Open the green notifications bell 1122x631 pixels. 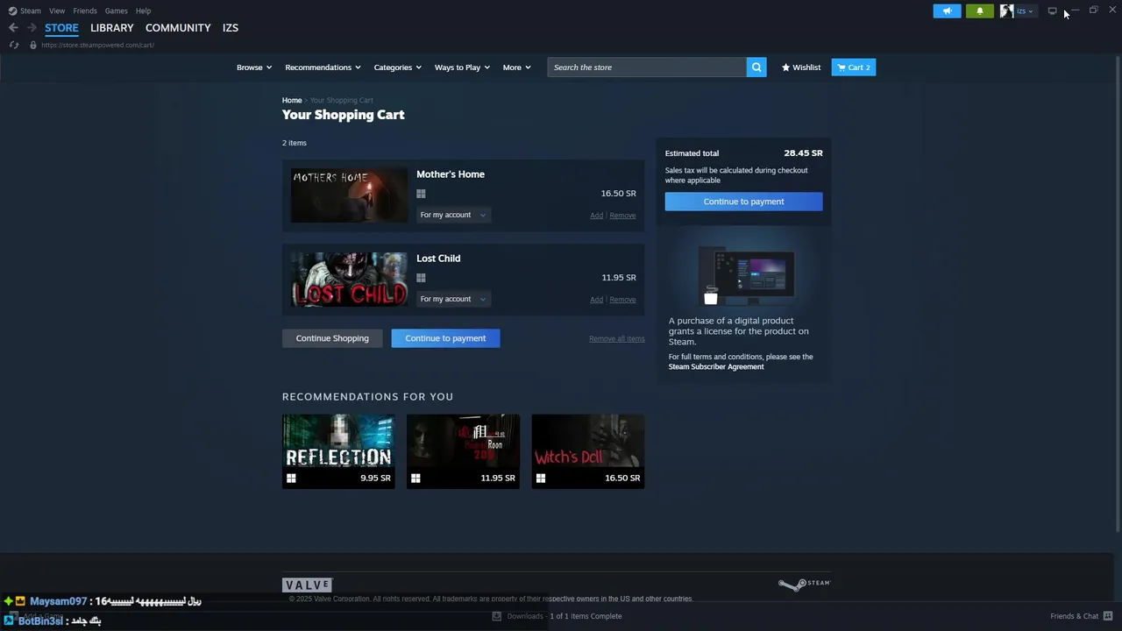pos(980,11)
